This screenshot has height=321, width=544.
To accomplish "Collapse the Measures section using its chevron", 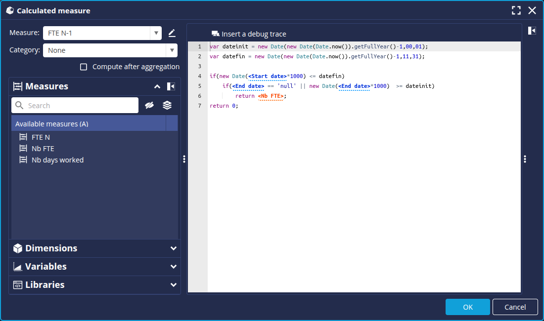I will click(x=157, y=86).
